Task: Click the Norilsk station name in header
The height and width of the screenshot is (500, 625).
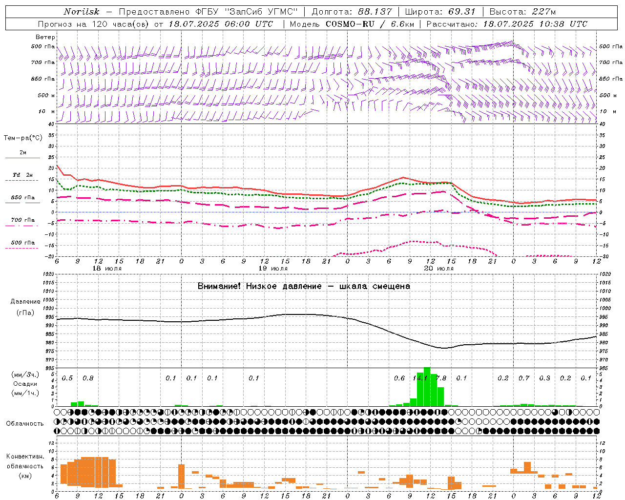Action: click(81, 12)
